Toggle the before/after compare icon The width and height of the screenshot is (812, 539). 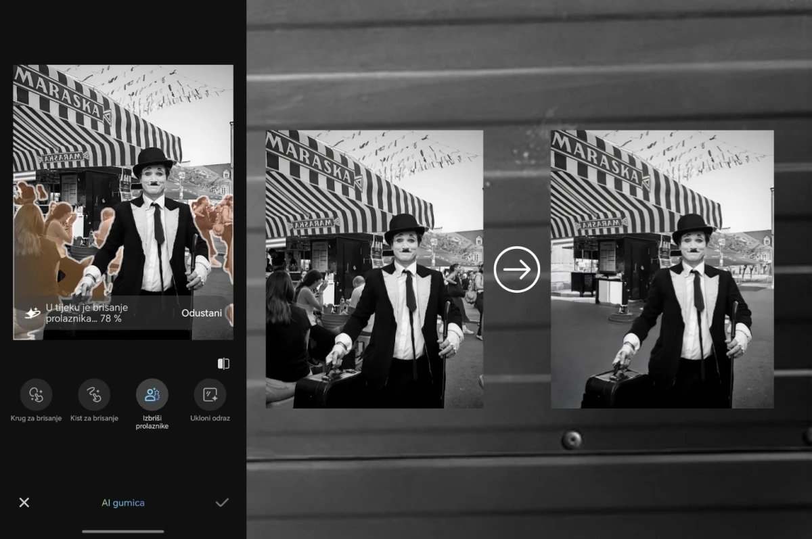(x=223, y=364)
